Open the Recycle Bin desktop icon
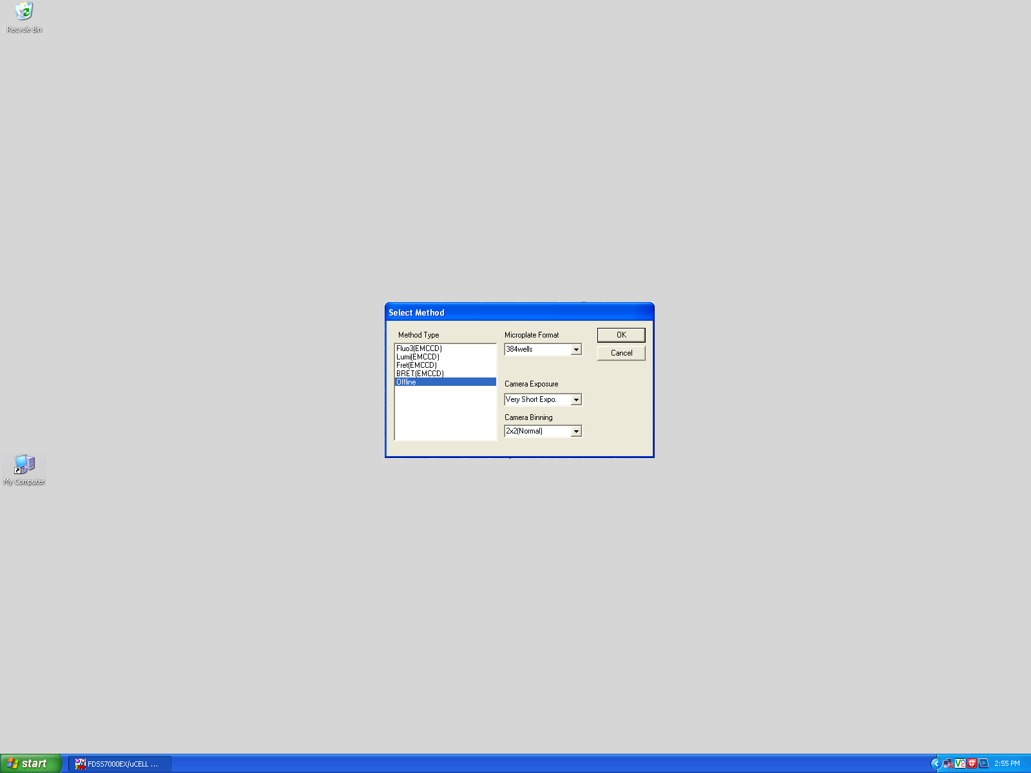Viewport: 1031px width, 773px height. tap(24, 17)
